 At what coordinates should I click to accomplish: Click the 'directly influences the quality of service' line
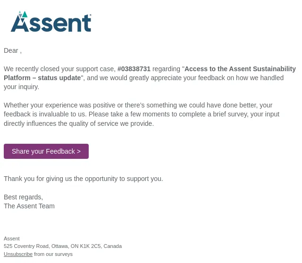79,123
